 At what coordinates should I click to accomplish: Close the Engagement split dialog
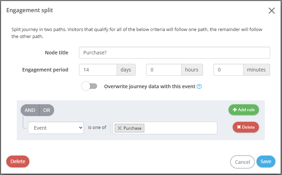pyautogui.click(x=272, y=10)
